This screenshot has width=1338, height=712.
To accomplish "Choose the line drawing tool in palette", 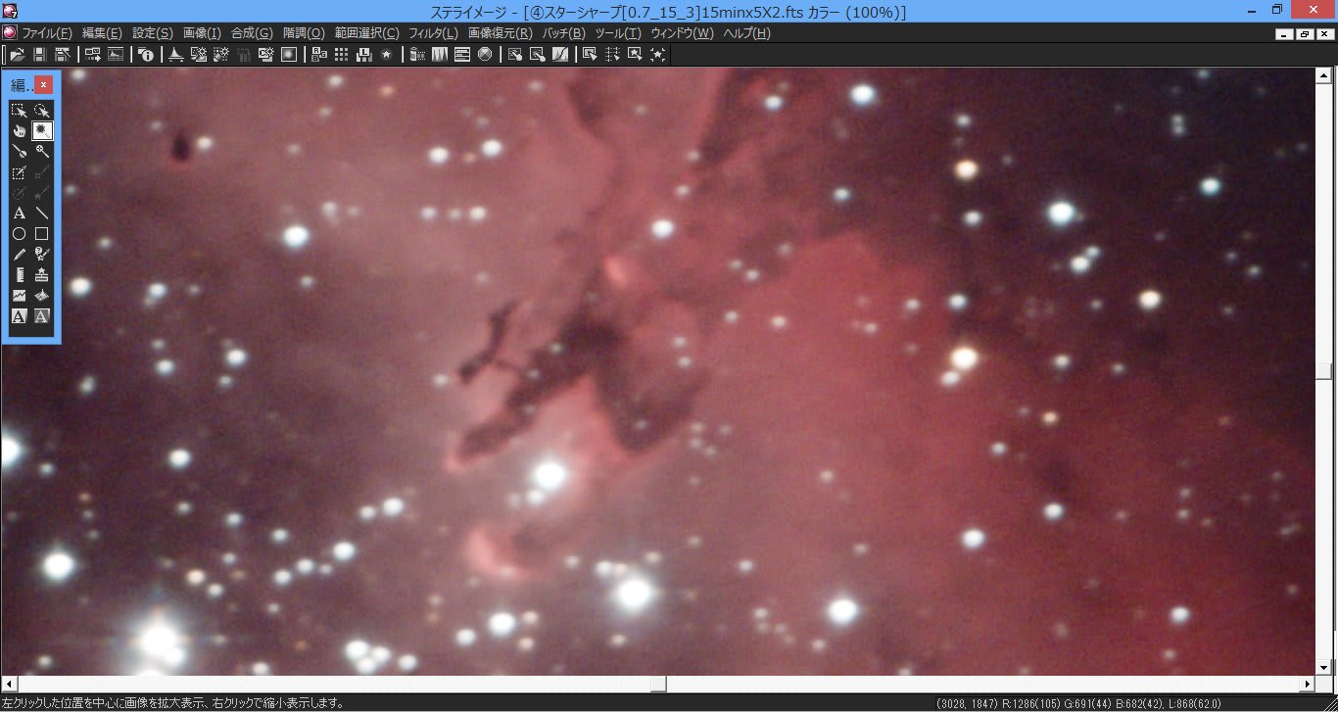I will point(42,213).
